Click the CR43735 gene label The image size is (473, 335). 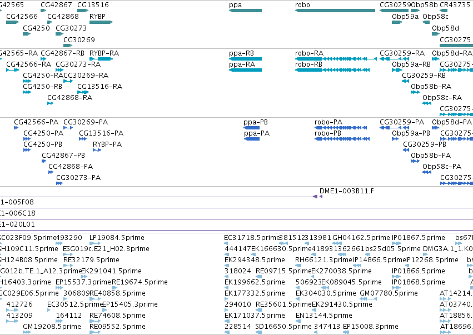point(455,5)
